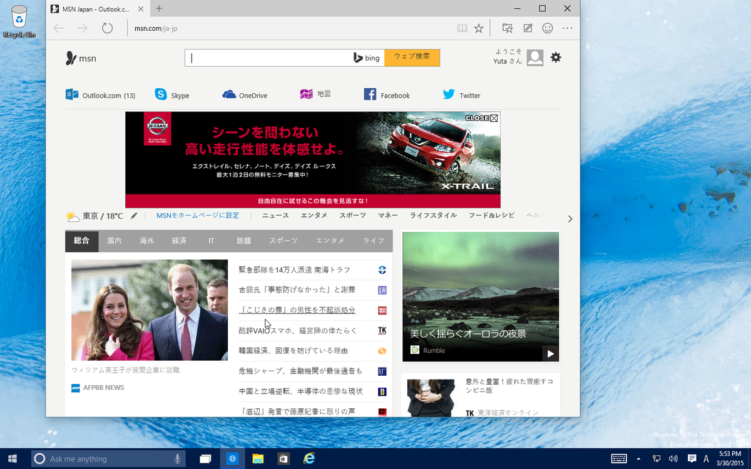Open headline 酷評VAIOスマホ、経営陣の体たらく
This screenshot has height=469, width=751.
click(298, 331)
